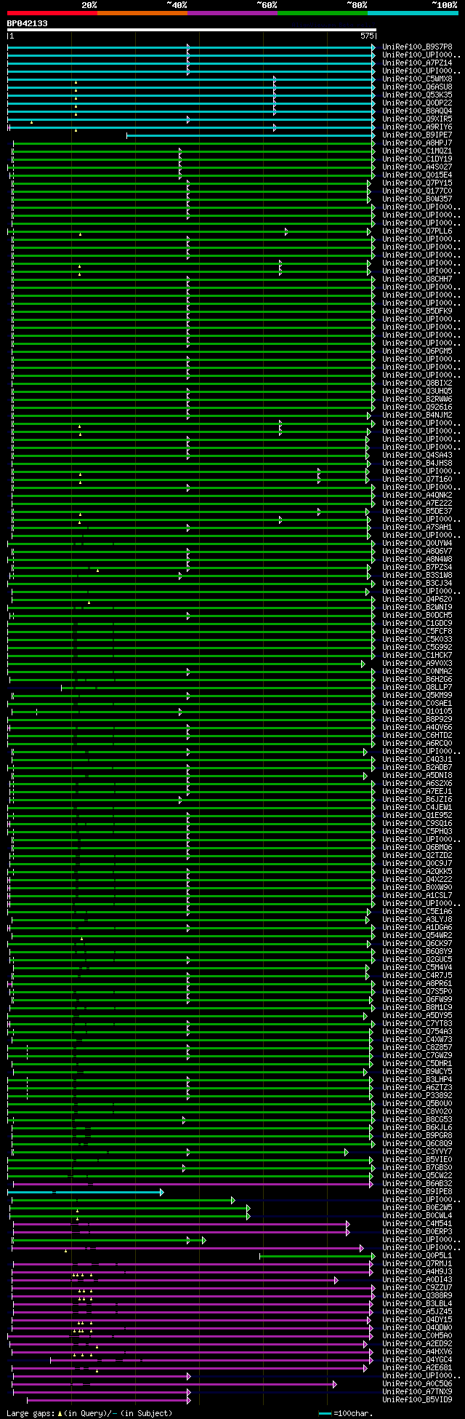The width and height of the screenshot is (465, 1419).
Task: Select hit label UniRef100_Q7PY15
Action: click(417, 183)
